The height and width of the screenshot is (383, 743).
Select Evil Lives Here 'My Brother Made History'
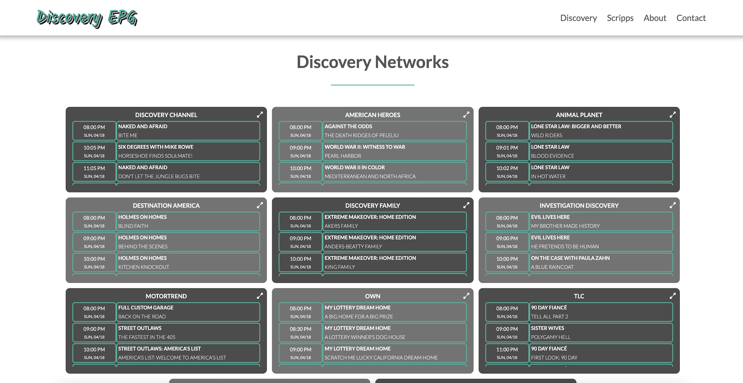coord(601,221)
